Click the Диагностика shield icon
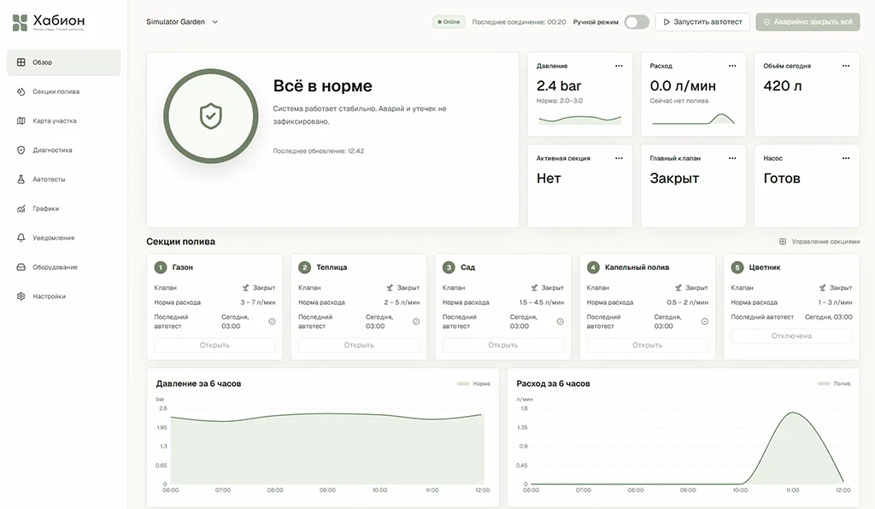Viewport: 875px width, 509px height. tap(21, 150)
